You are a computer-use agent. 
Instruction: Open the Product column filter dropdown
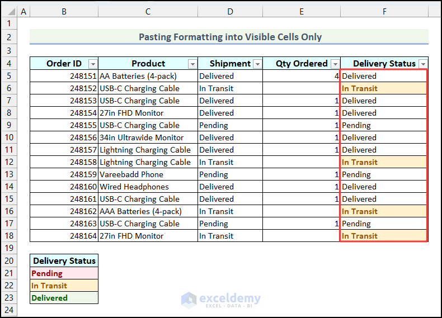(192, 64)
